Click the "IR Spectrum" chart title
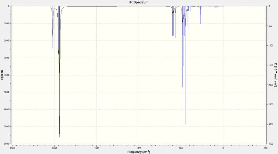This screenshot has height=154, width=278. click(x=139, y=2)
